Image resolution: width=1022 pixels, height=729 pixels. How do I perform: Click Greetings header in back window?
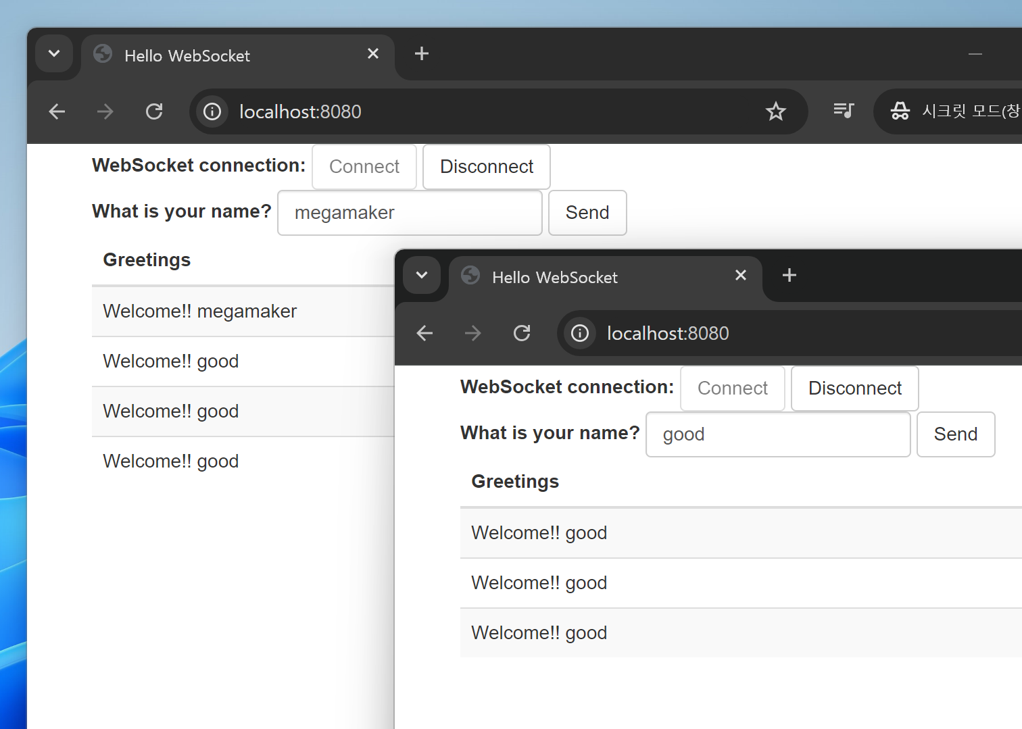click(147, 260)
